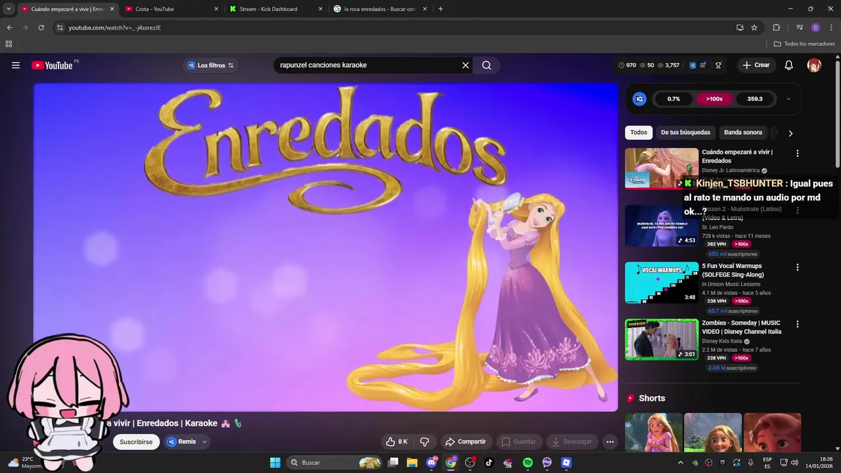Switch to Stream - Kick Dashboard tab
Image resolution: width=841 pixels, height=473 pixels.
pyautogui.click(x=276, y=9)
